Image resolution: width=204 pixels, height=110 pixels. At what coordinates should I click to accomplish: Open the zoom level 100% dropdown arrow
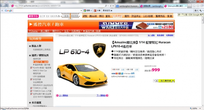click(x=200, y=108)
